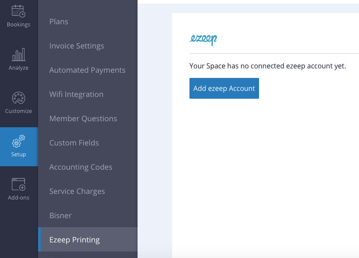Click the Add-ons label
359x258 pixels.
click(x=19, y=197)
